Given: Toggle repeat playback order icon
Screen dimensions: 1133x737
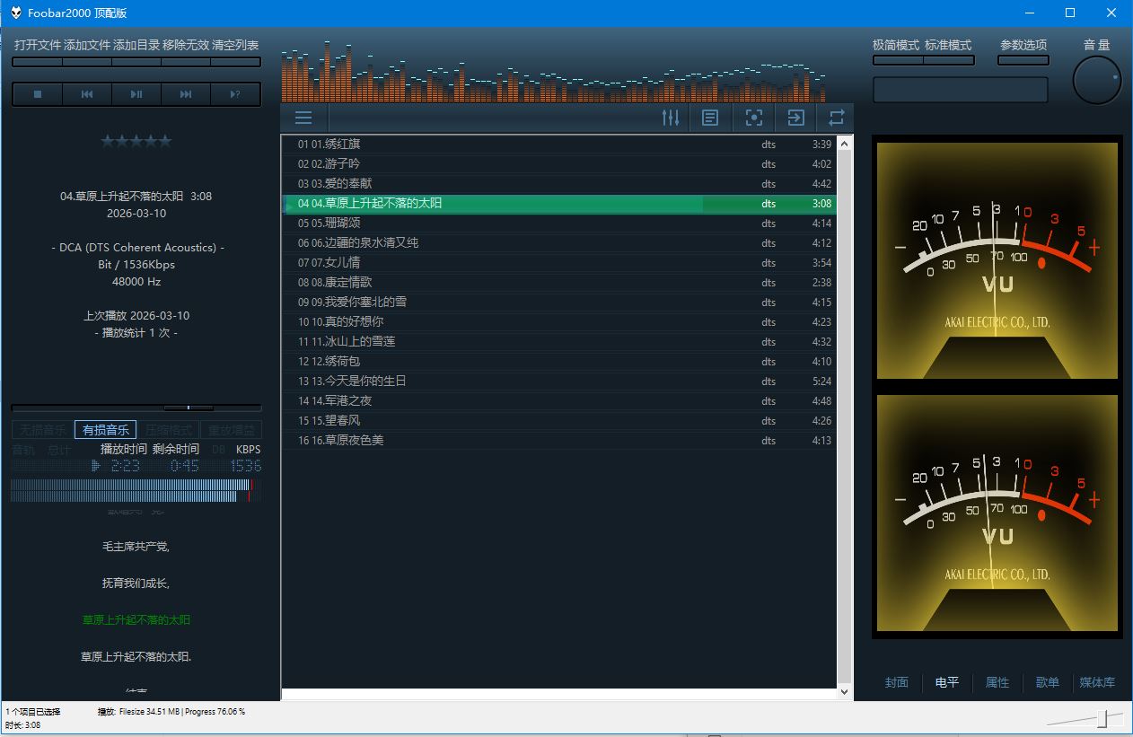Looking at the screenshot, I should [837, 118].
